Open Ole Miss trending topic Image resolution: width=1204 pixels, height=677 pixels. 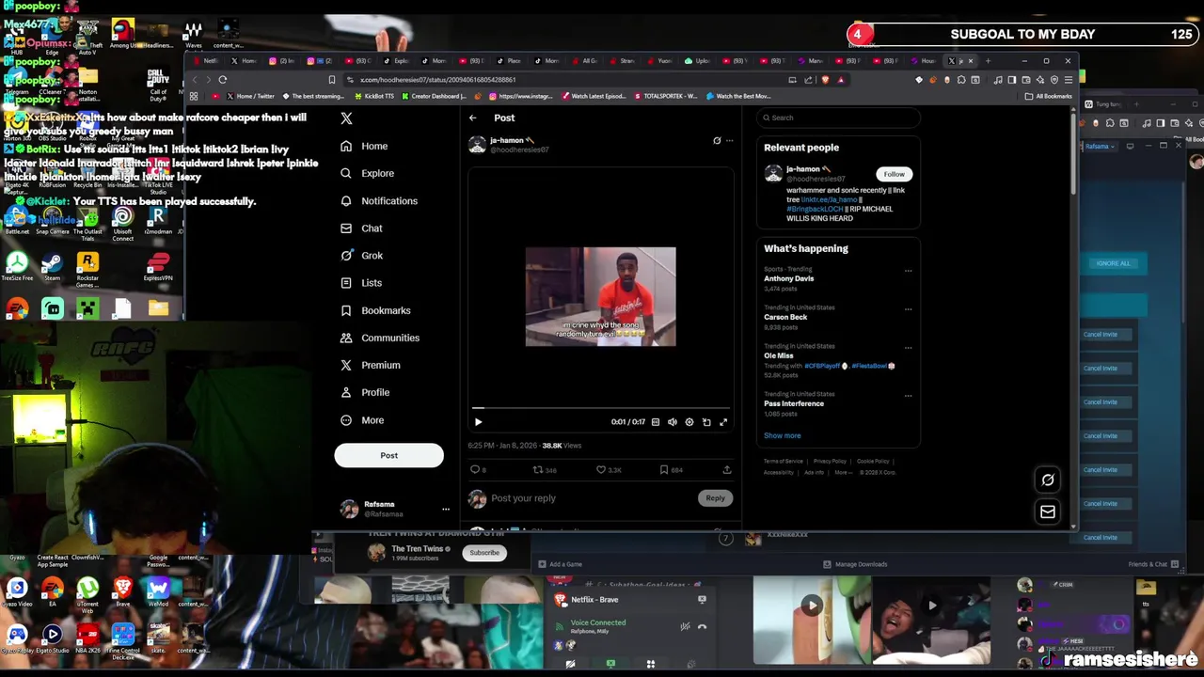coord(779,355)
